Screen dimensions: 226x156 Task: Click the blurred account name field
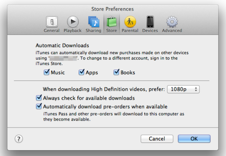[63, 58]
